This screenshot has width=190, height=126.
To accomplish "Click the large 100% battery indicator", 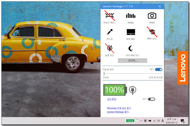I will point(115,90).
